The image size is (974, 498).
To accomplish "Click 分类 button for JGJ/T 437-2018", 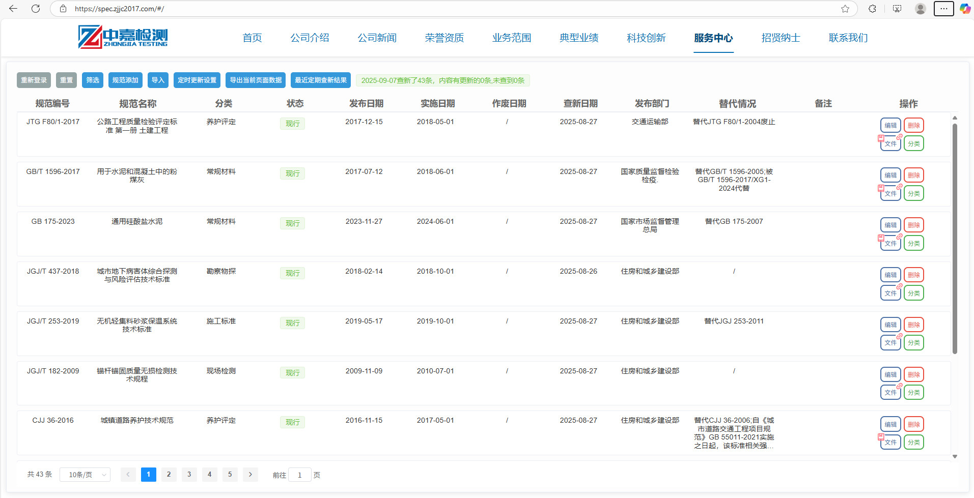I will (x=913, y=293).
